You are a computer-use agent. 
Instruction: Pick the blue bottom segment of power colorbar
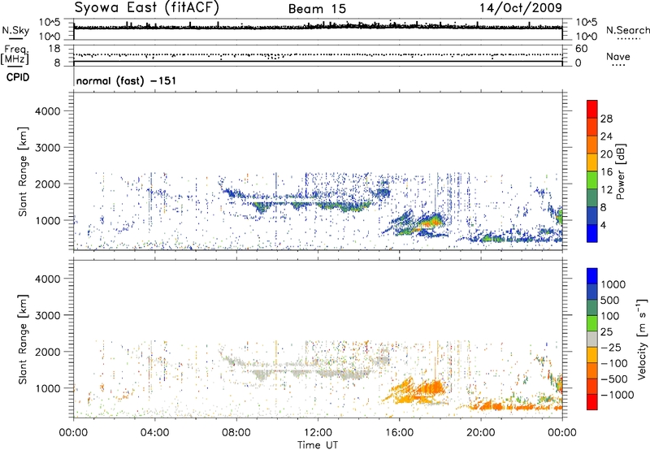pyautogui.click(x=592, y=233)
